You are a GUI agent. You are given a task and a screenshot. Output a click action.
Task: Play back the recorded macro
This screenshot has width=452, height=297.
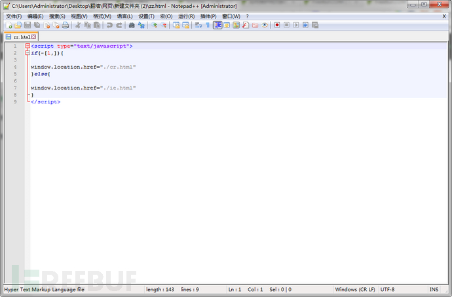pos(296,26)
